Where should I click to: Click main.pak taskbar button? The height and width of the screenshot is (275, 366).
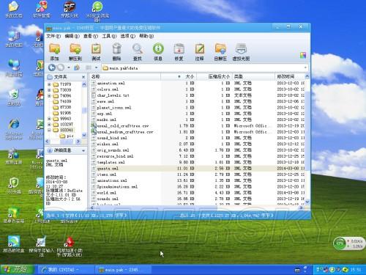122,270
